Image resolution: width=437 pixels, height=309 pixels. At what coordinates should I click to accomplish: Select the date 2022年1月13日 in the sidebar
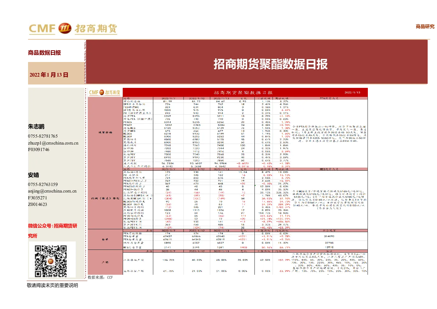(49, 75)
